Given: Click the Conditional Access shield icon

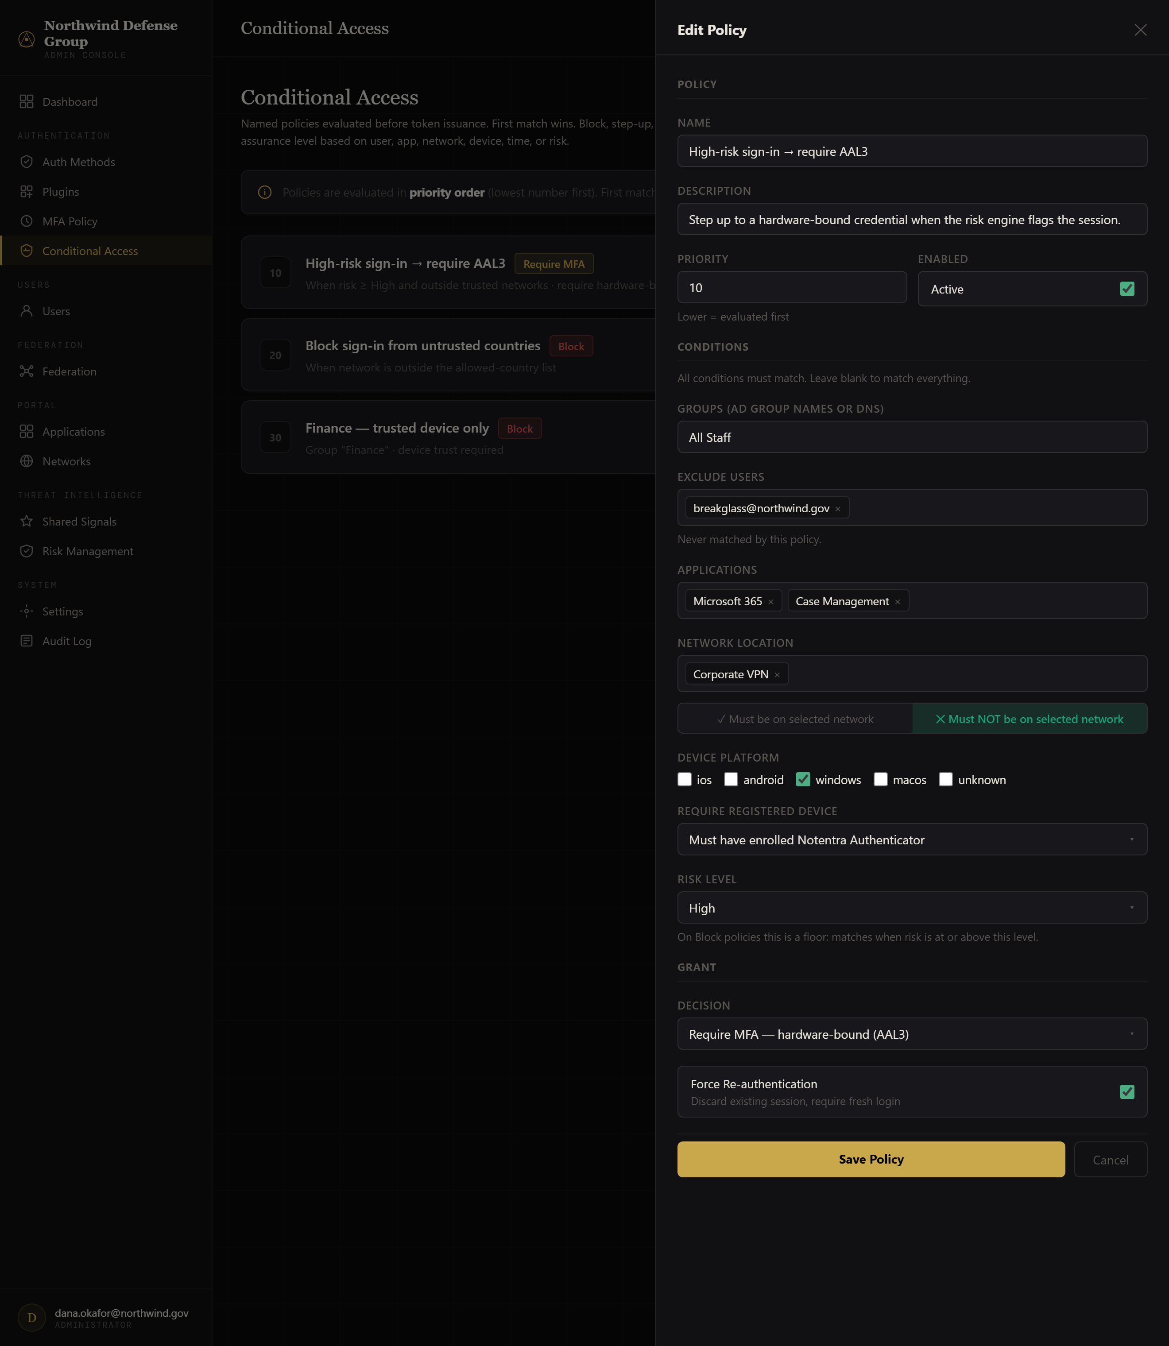Looking at the screenshot, I should pos(26,251).
